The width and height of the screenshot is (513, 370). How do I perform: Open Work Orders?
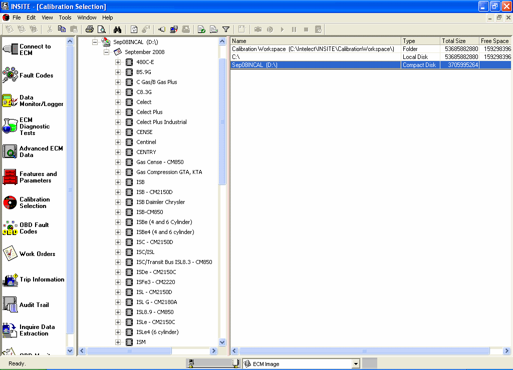(29, 253)
